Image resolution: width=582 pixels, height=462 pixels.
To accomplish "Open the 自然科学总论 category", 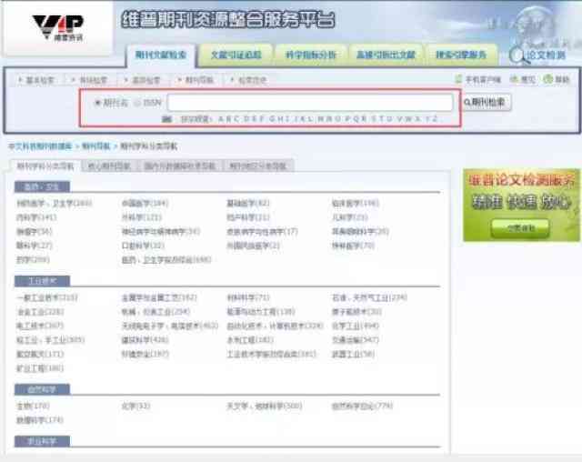I will click(x=362, y=406).
